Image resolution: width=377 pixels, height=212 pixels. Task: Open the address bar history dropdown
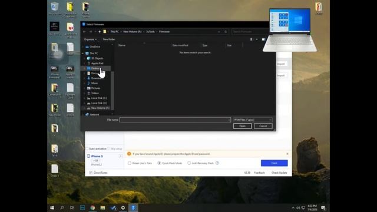(x=219, y=32)
